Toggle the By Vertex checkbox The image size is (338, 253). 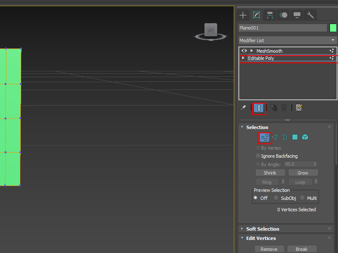[258, 148]
